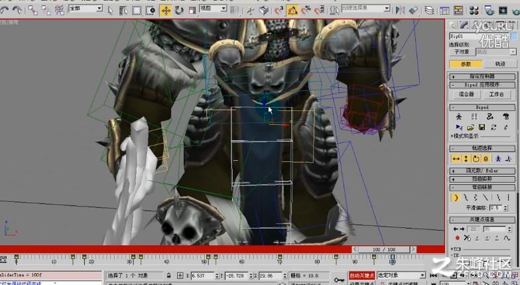Screen dimensions: 520x285
Task: Expand the 扭曲姿势 rollout
Action: click(482, 179)
